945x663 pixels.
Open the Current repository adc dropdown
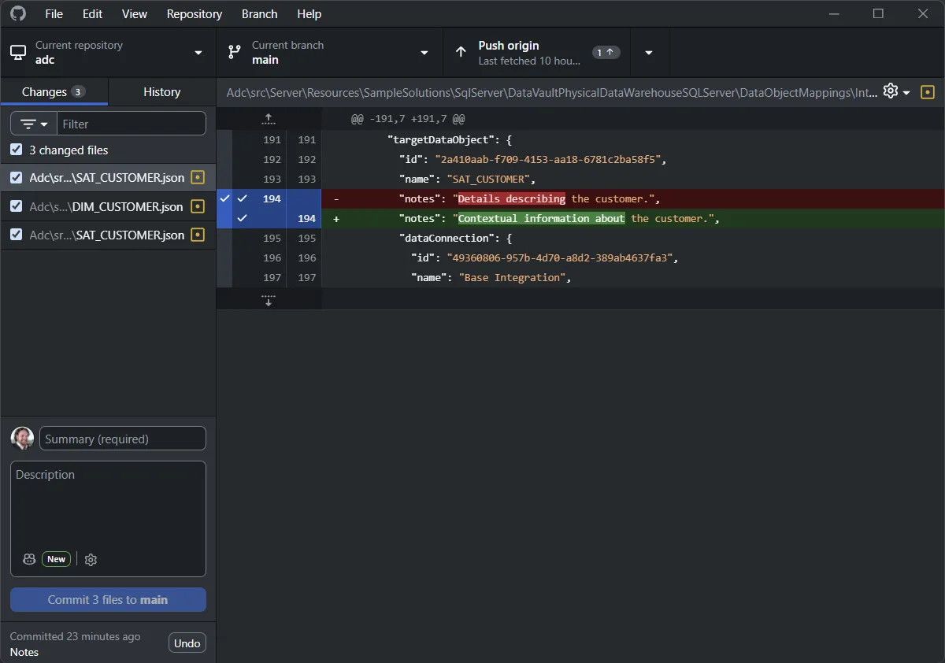coord(108,53)
